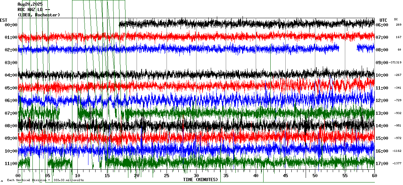Select the DC value -371319

396,63
